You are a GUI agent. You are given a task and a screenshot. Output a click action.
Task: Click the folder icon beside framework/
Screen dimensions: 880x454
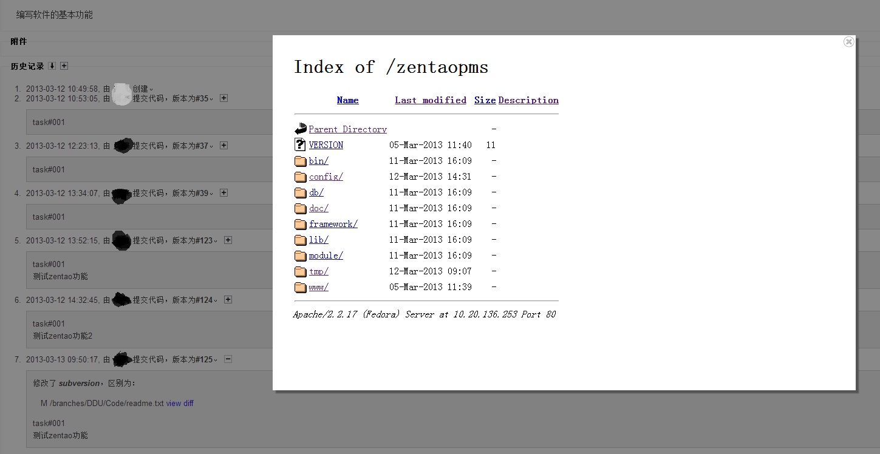300,224
